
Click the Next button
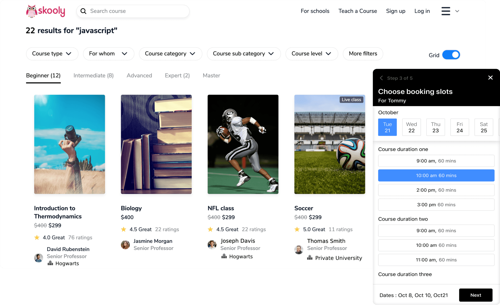(476, 295)
